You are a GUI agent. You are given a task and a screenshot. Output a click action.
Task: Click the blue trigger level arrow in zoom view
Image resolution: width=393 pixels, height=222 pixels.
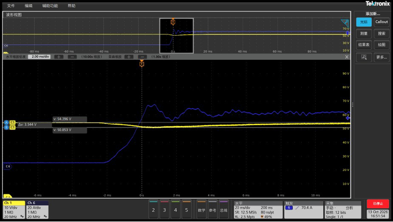click(348, 118)
